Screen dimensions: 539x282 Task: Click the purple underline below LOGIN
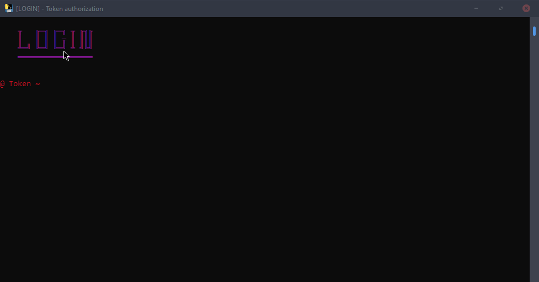[55, 57]
